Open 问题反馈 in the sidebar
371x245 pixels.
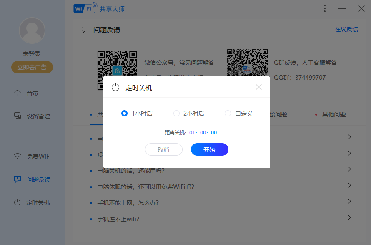click(38, 179)
